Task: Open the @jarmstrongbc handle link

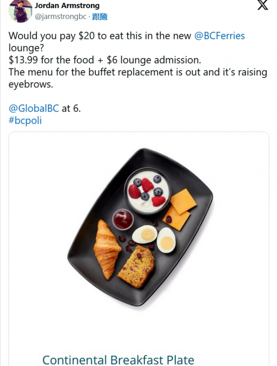Action: coord(60,17)
